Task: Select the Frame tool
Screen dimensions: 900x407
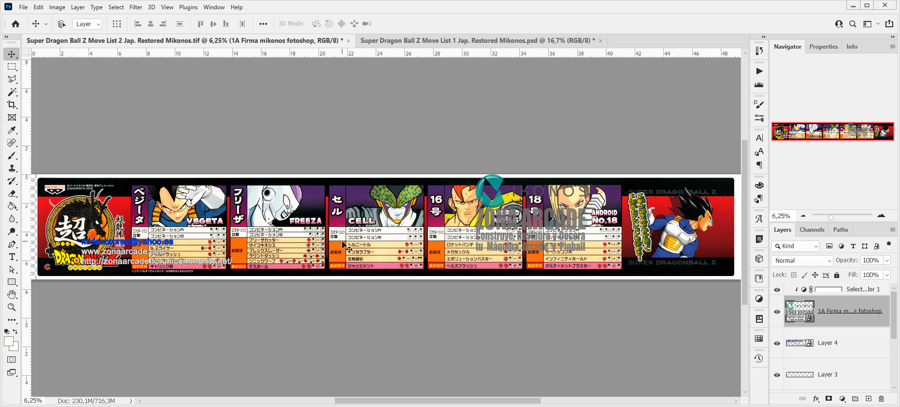Action: tap(12, 117)
